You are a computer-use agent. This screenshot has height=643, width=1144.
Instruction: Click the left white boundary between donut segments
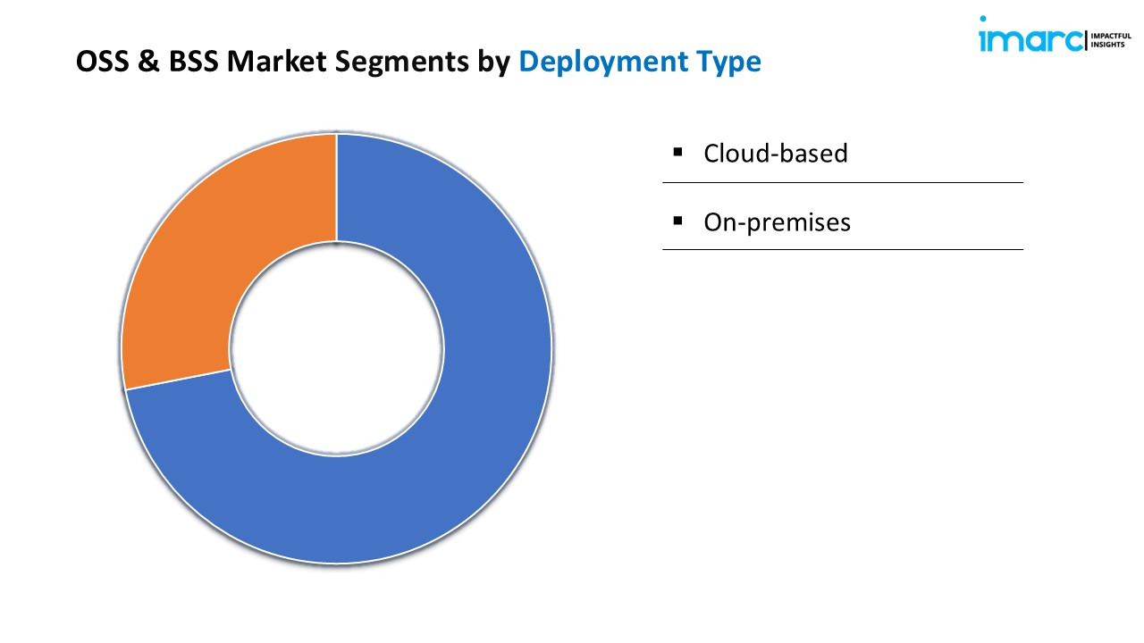(x=178, y=380)
